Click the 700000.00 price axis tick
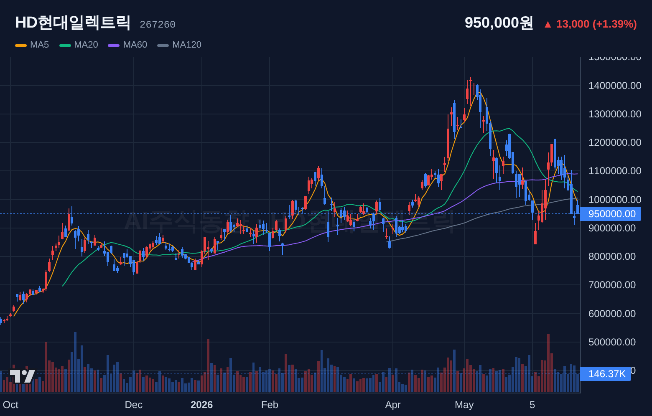The width and height of the screenshot is (652, 416). point(612,285)
